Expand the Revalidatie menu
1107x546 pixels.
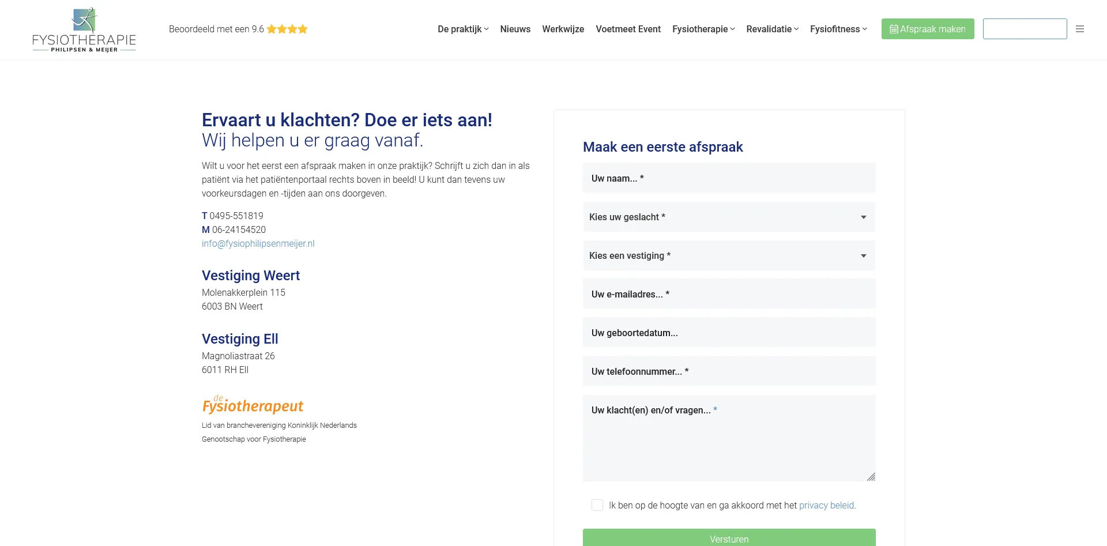pyautogui.click(x=773, y=29)
